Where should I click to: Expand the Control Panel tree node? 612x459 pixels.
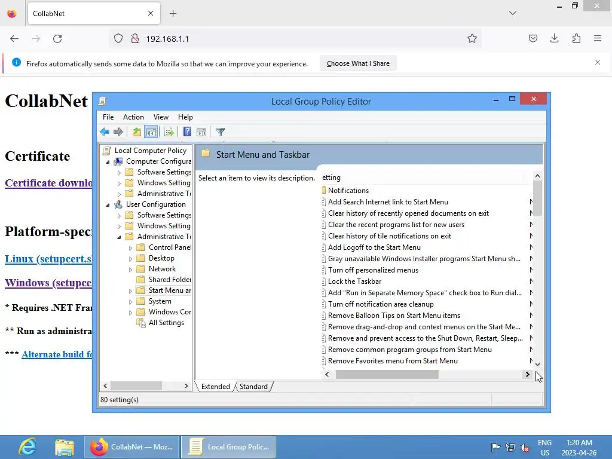[x=130, y=248]
